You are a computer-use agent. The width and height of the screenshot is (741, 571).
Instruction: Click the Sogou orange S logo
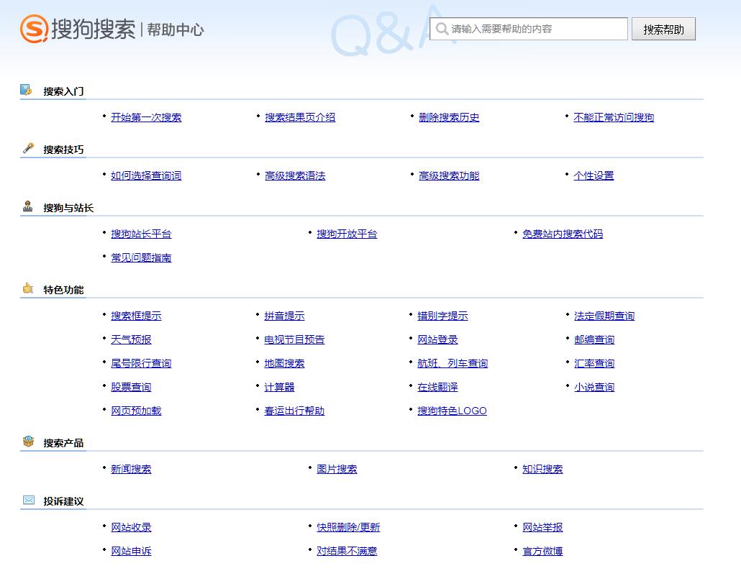coord(34,28)
